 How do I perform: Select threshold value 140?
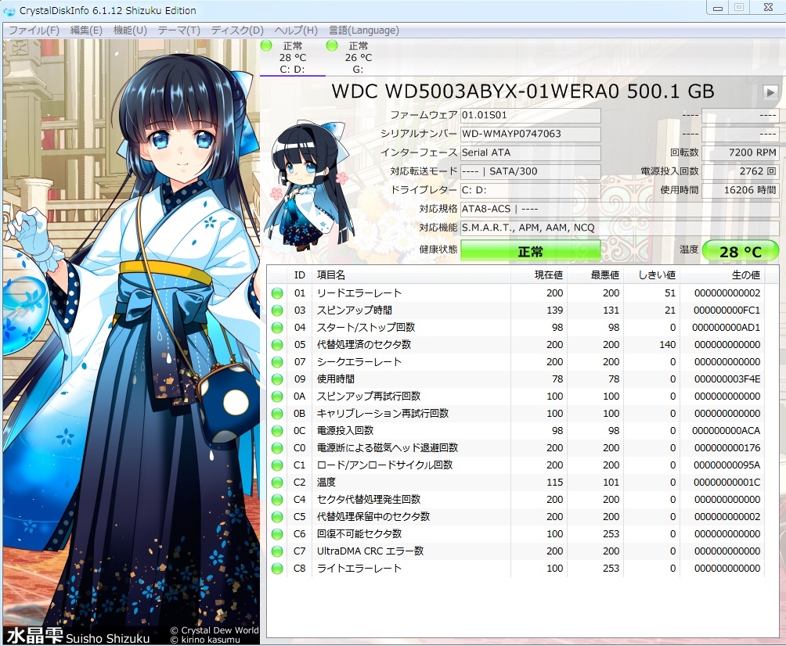click(667, 345)
